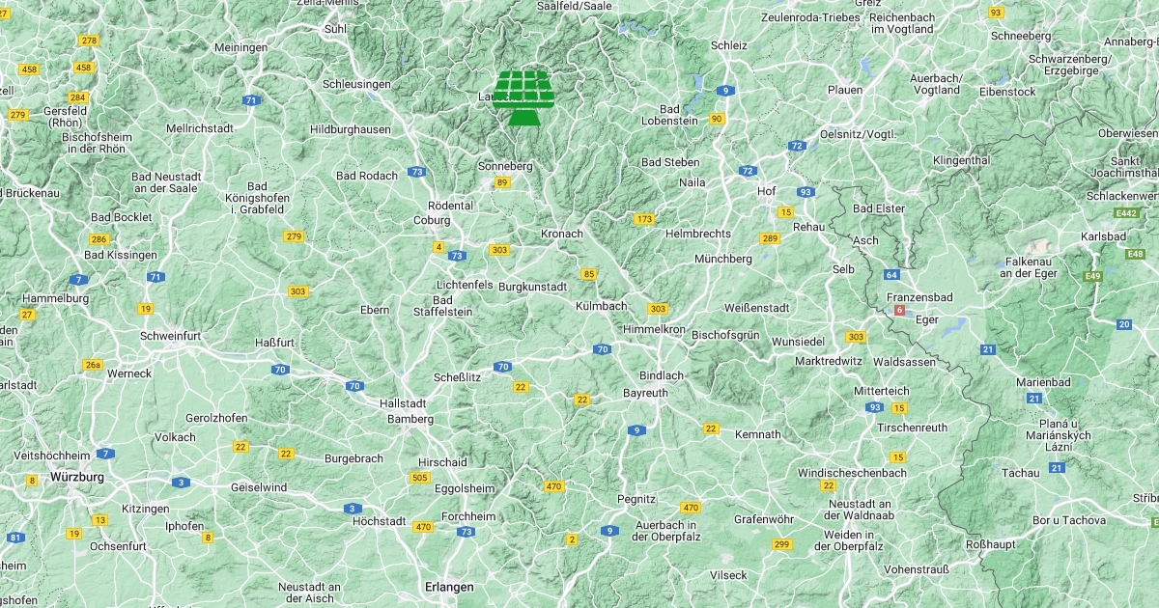This screenshot has height=608, width=1159.
Task: Click the 20 road shield
Action: coord(1123,324)
